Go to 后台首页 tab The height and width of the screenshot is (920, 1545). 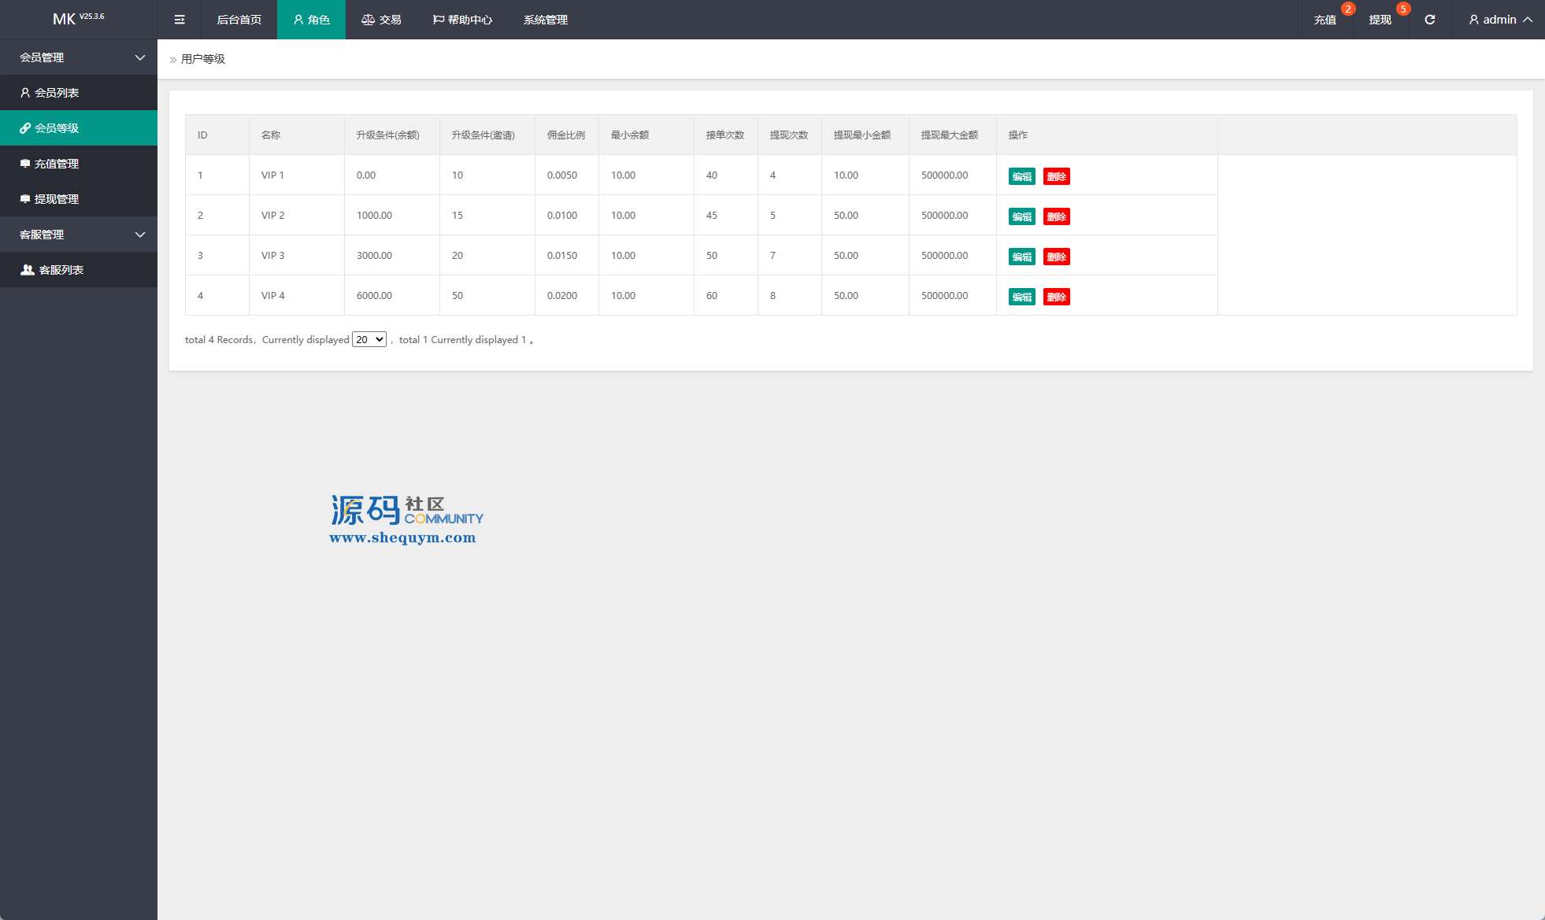coord(239,20)
